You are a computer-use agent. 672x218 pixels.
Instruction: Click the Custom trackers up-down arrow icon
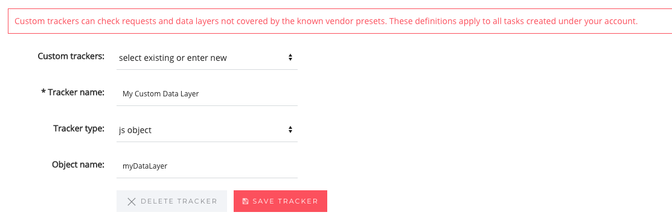click(x=290, y=57)
